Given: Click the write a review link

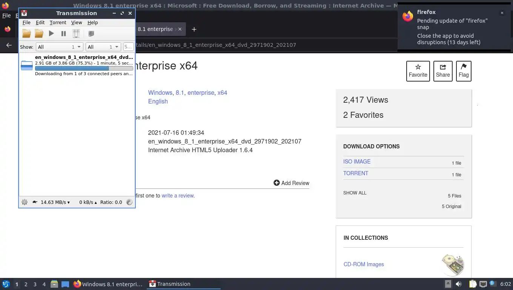Looking at the screenshot, I should tap(177, 196).
